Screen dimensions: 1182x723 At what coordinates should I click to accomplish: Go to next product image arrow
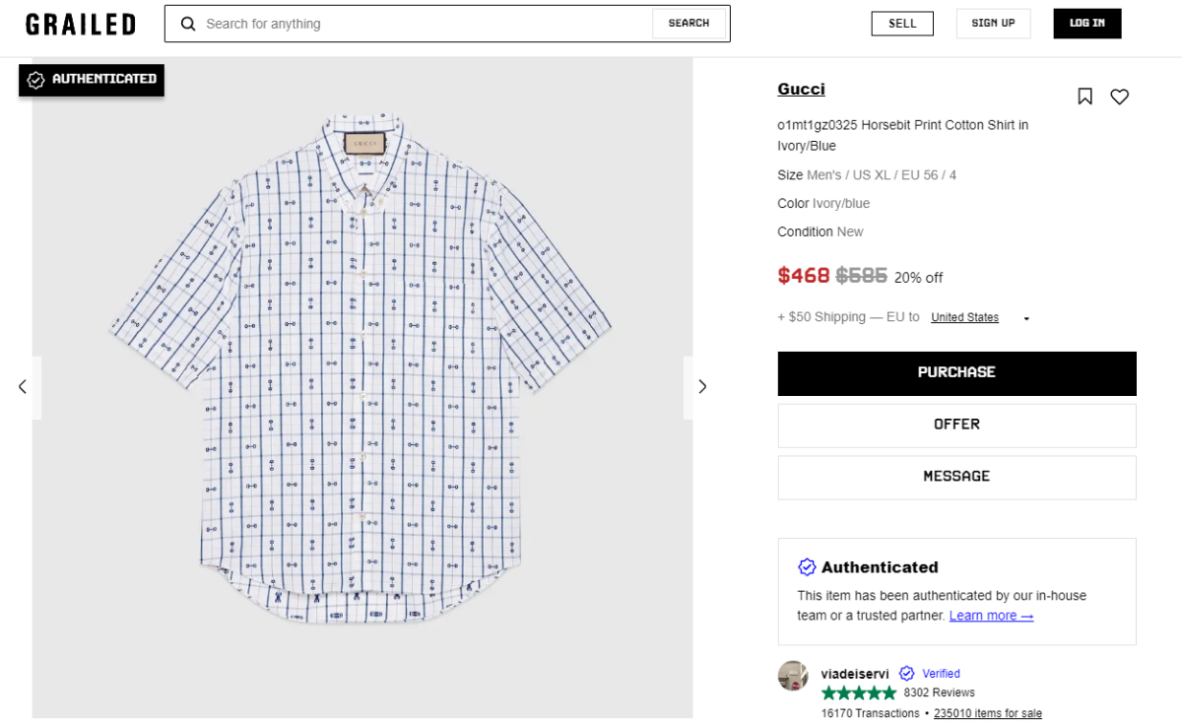[x=702, y=387]
